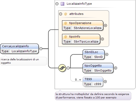Screen dimensions: 136x101
Task: Expand the SbnIDLoc element
Action: (107, 55)
